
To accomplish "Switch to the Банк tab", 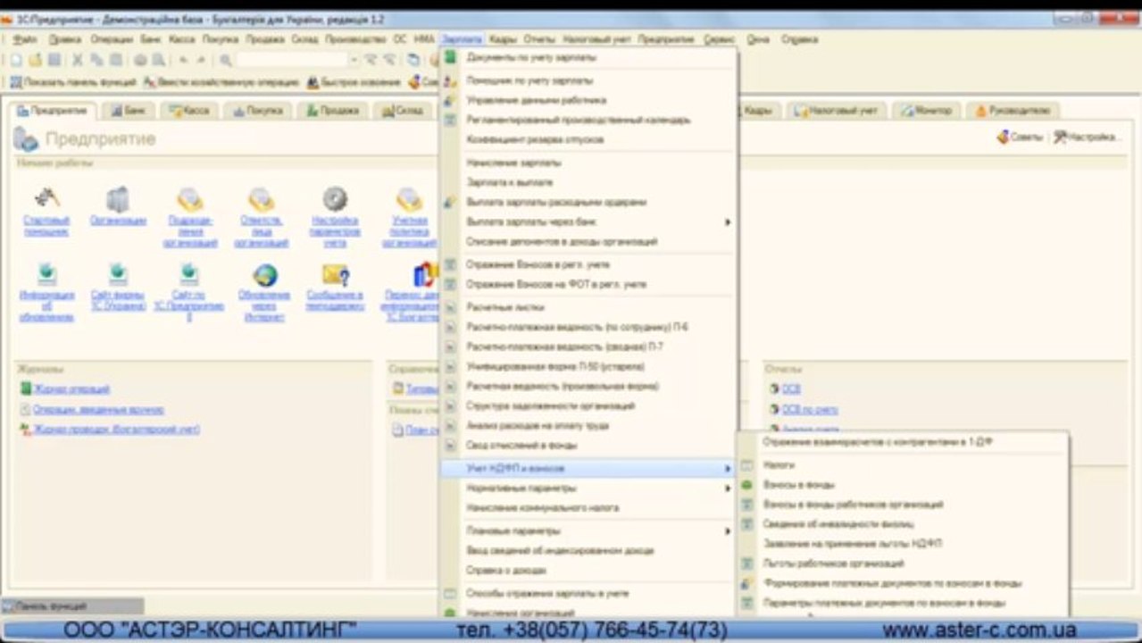I will click(129, 111).
